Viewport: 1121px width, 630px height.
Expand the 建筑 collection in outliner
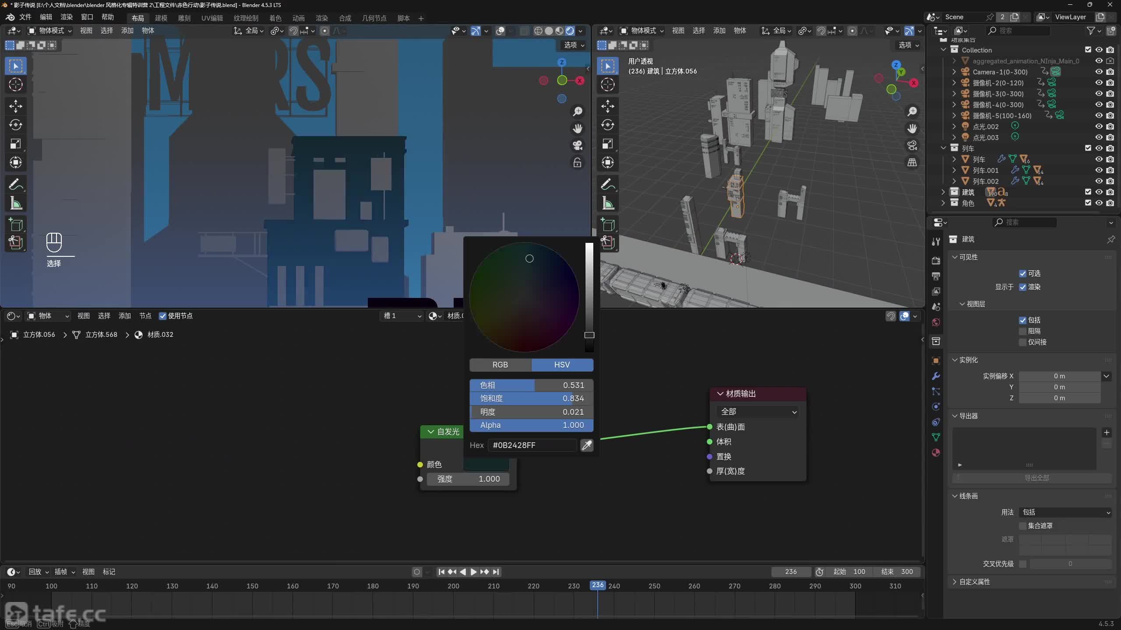pos(943,192)
